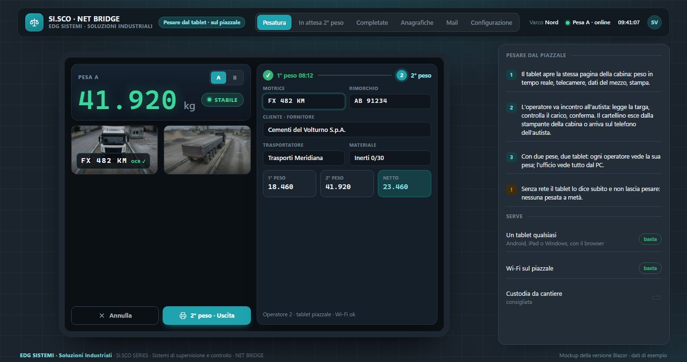
Task: Click the Motrice plate input field
Action: [304, 101]
